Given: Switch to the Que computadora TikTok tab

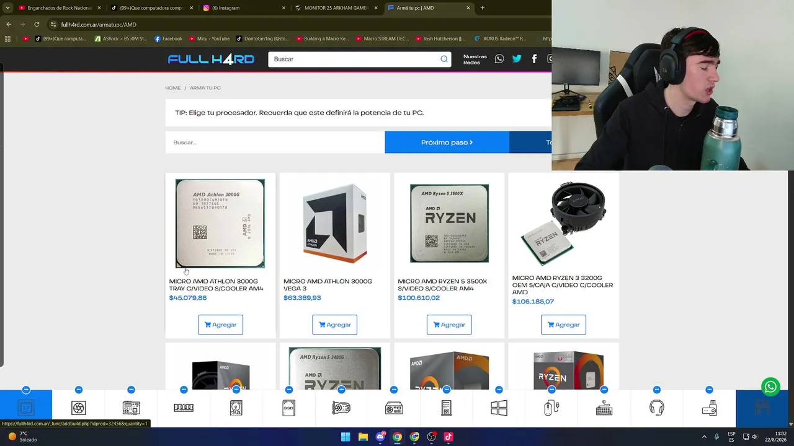Looking at the screenshot, I should [152, 8].
